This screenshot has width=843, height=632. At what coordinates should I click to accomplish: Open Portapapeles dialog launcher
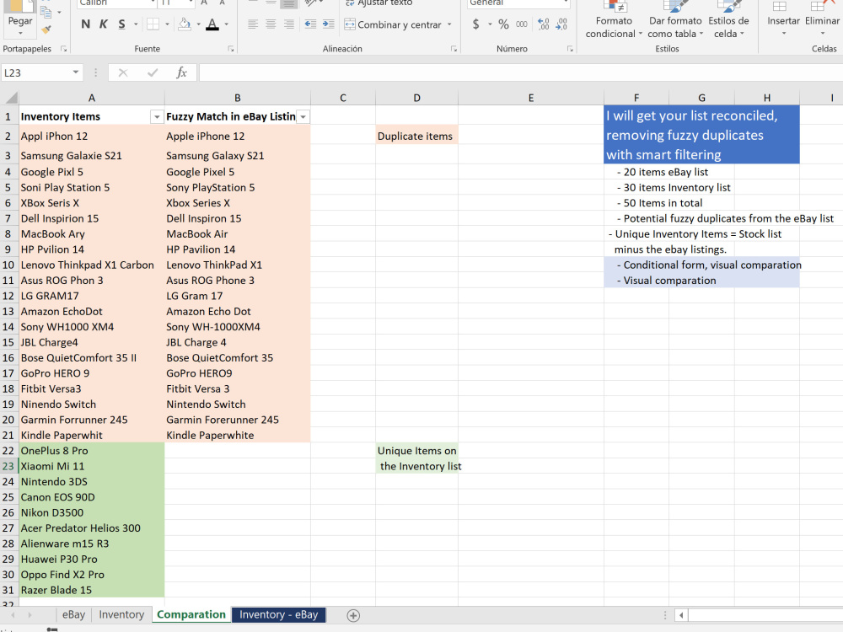(64, 49)
